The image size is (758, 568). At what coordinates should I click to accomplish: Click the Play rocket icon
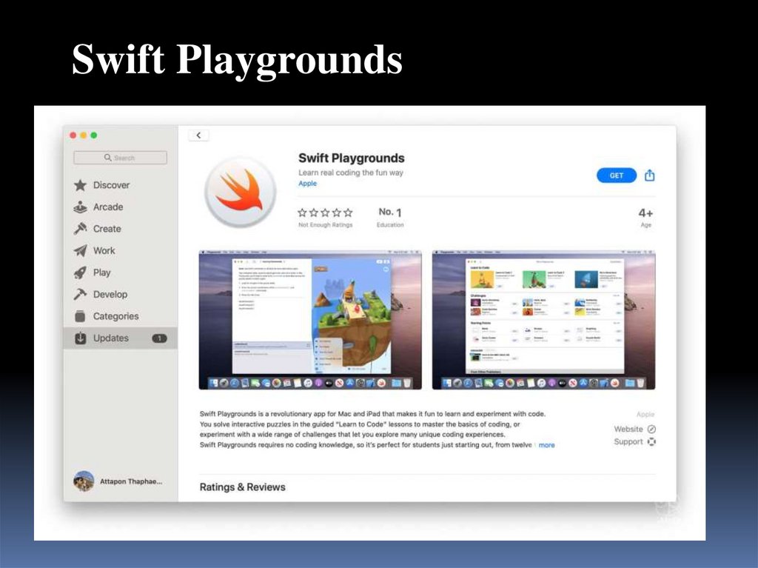tap(80, 273)
